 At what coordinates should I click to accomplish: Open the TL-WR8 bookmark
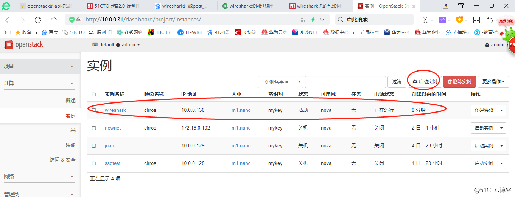point(190,32)
